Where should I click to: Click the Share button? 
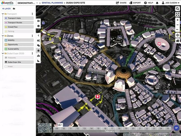pos(121,3)
